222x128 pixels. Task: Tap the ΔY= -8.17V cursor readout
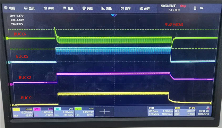[17, 16]
